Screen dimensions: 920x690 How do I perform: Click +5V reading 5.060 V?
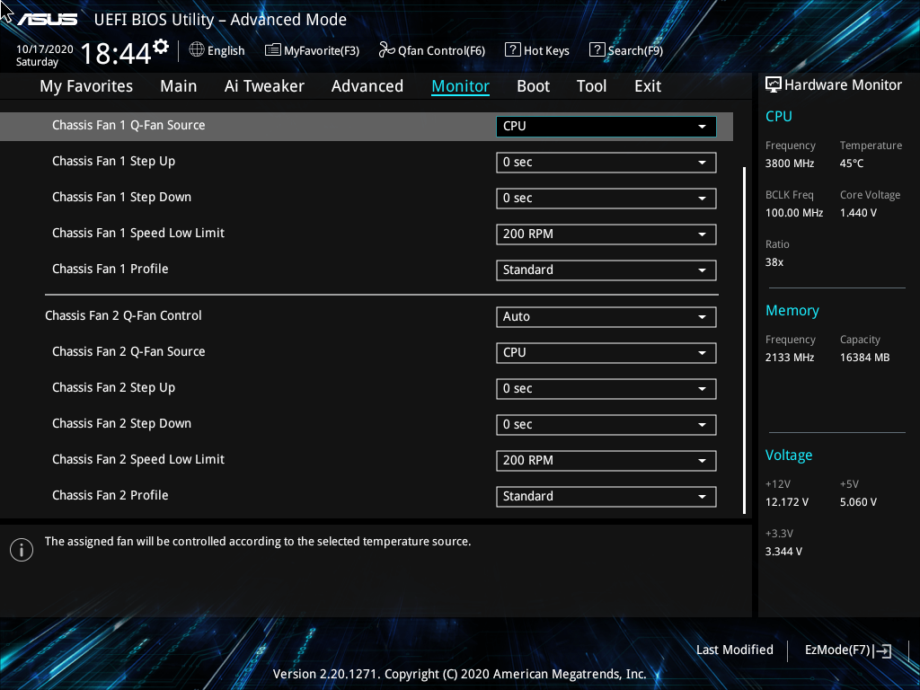[x=858, y=502]
